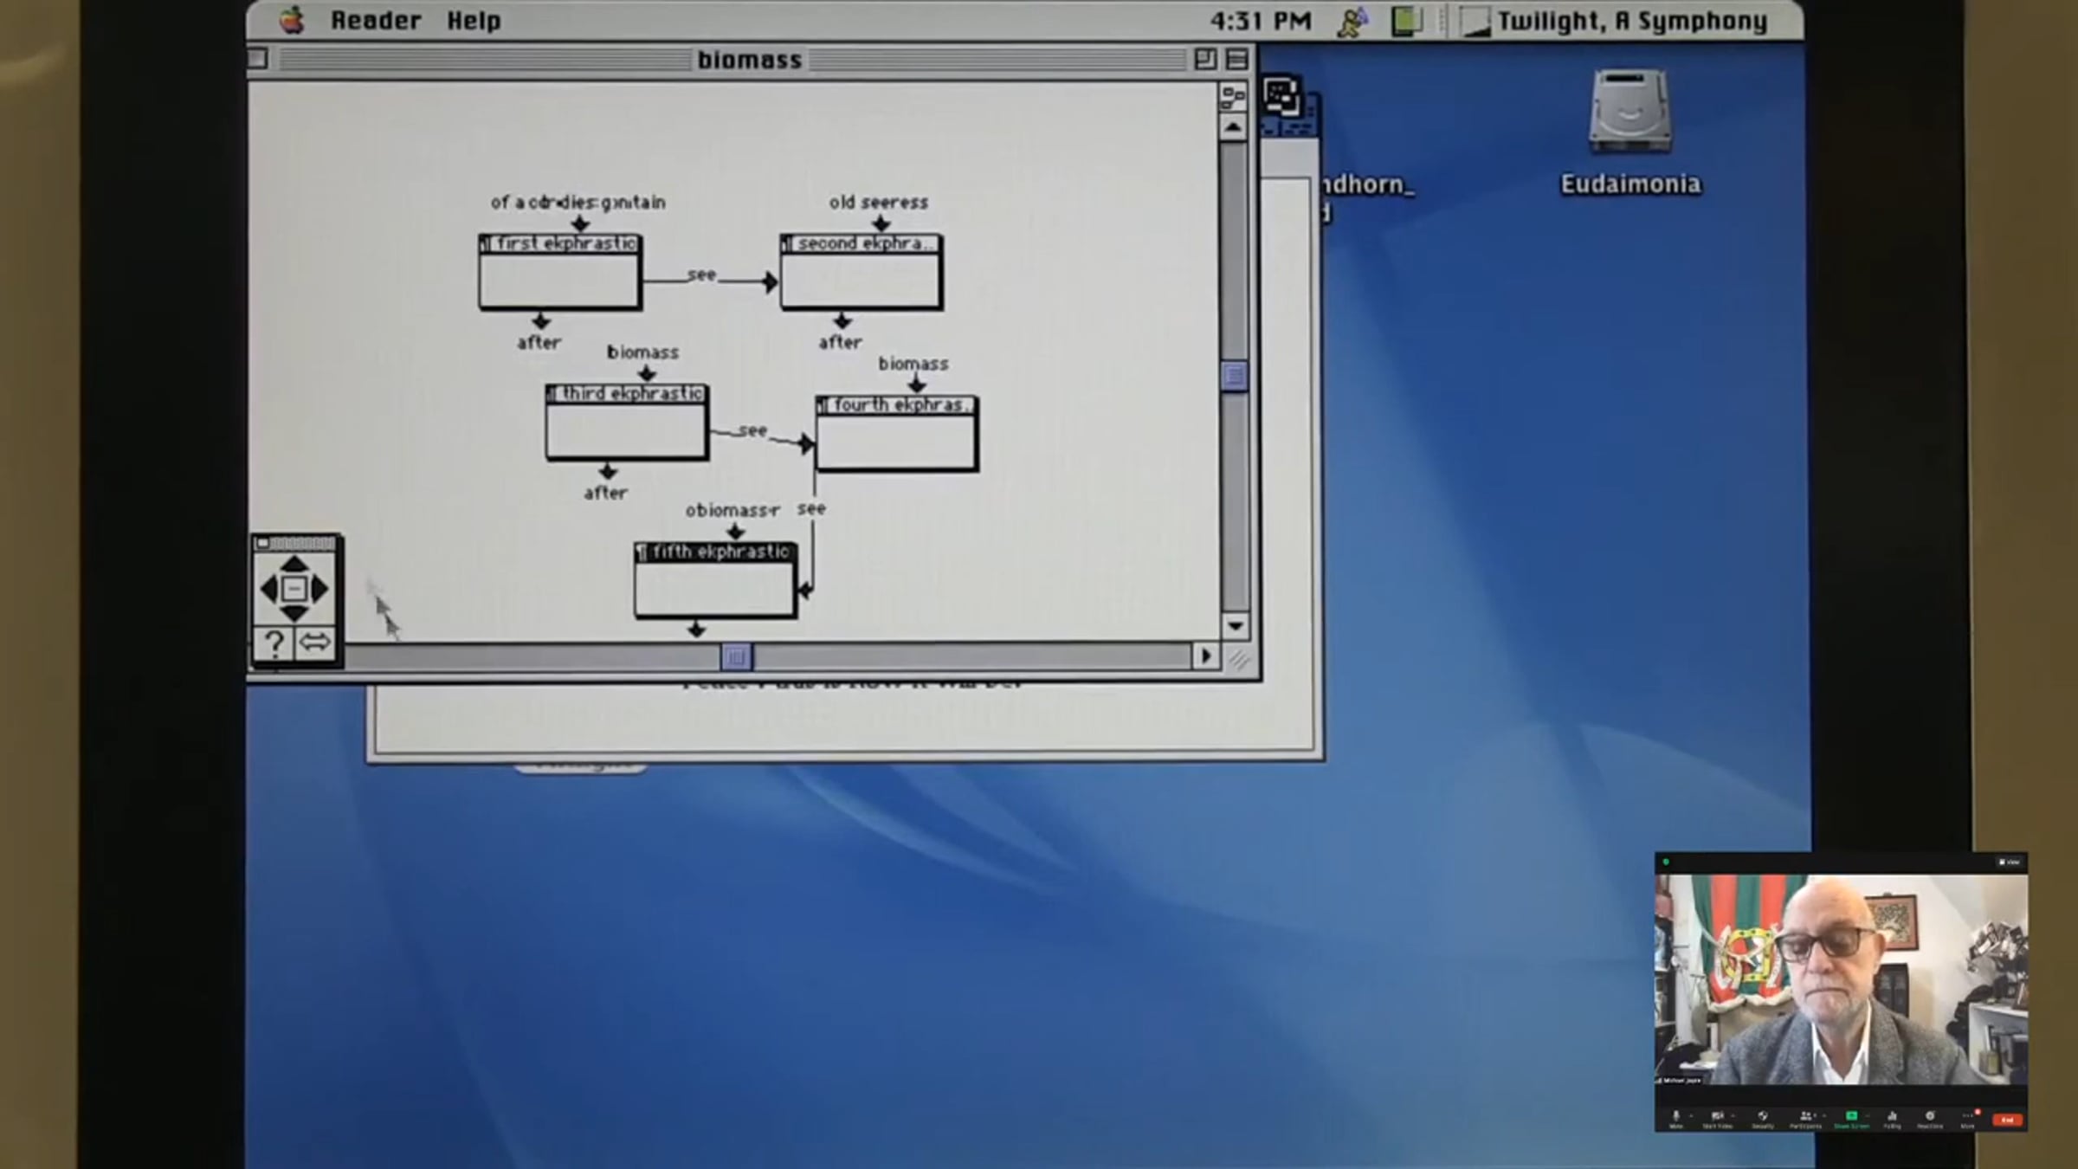Open the Help menu
The width and height of the screenshot is (2078, 1169).
pyautogui.click(x=474, y=21)
